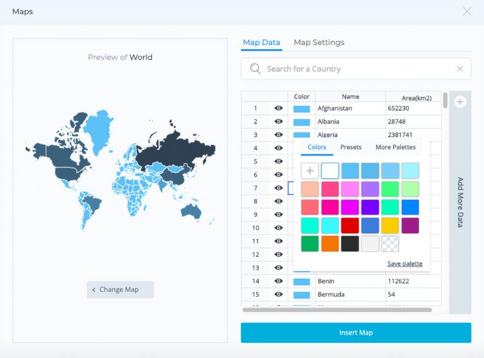Click the search magnifier icon
The image size is (484, 358).
point(255,69)
